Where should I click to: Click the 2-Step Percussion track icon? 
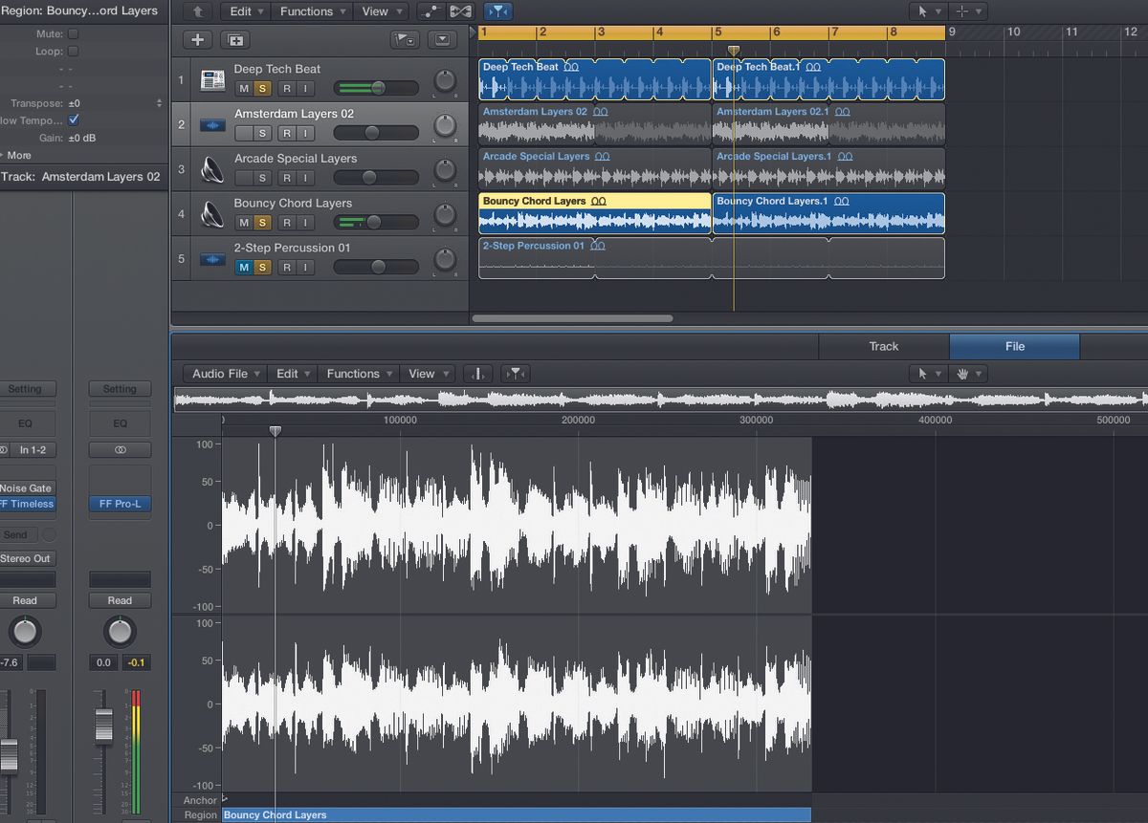coord(211,259)
